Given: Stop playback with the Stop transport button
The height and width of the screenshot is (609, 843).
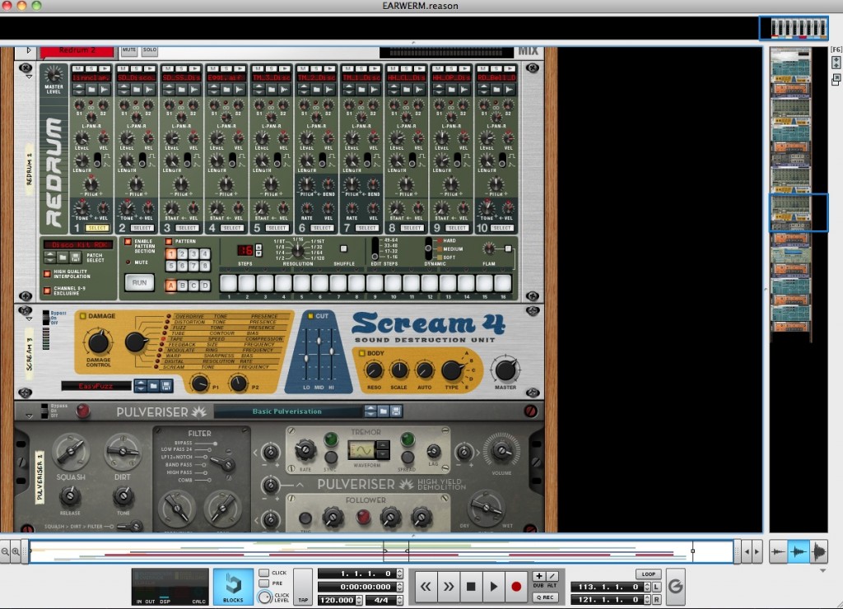Looking at the screenshot, I should click(x=471, y=587).
